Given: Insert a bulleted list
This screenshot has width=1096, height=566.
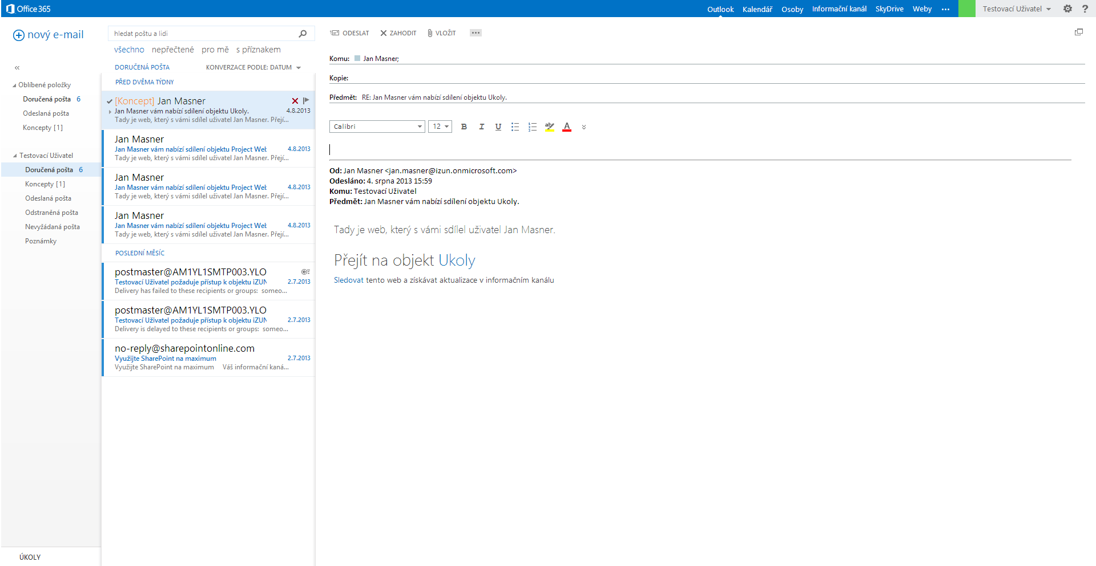Looking at the screenshot, I should coord(515,127).
